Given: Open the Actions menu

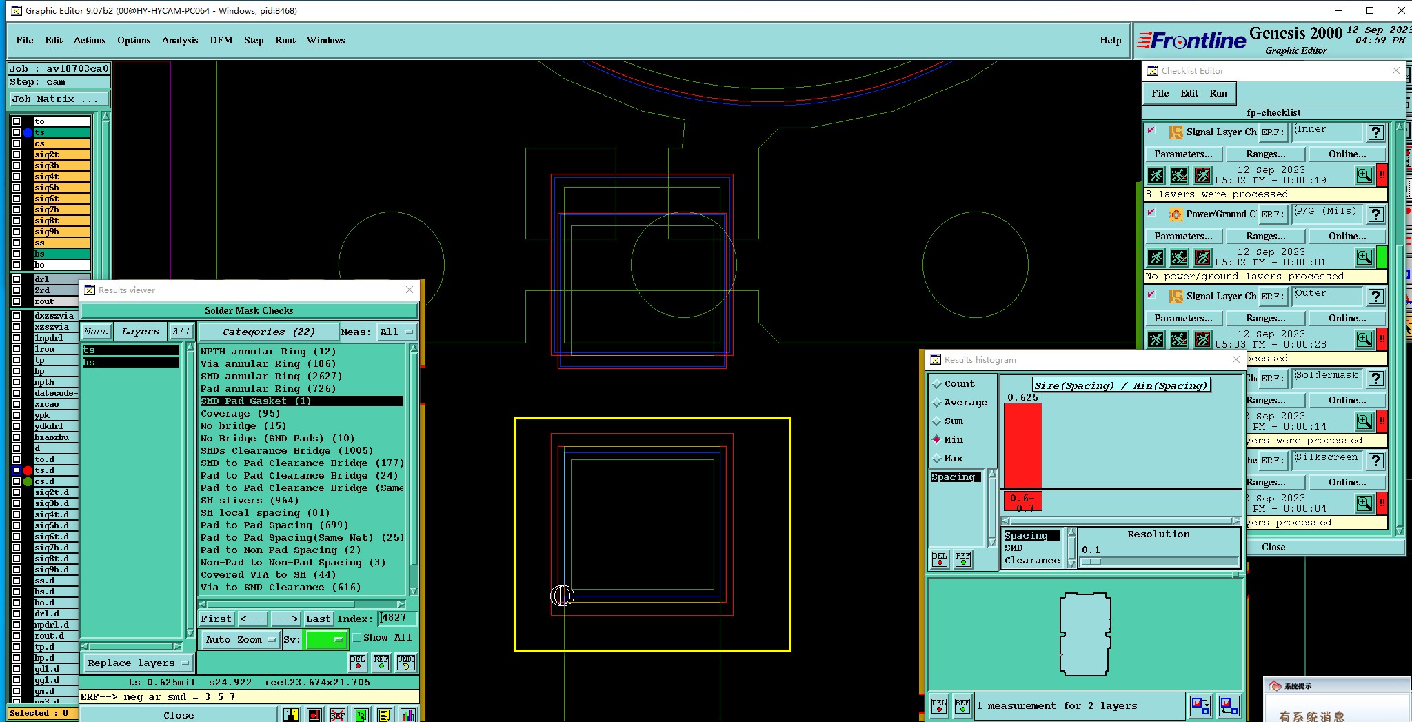Looking at the screenshot, I should coord(90,41).
